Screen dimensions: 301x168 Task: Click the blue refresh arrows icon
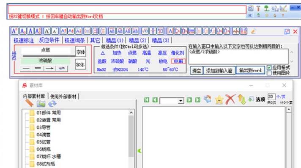pos(52,104)
